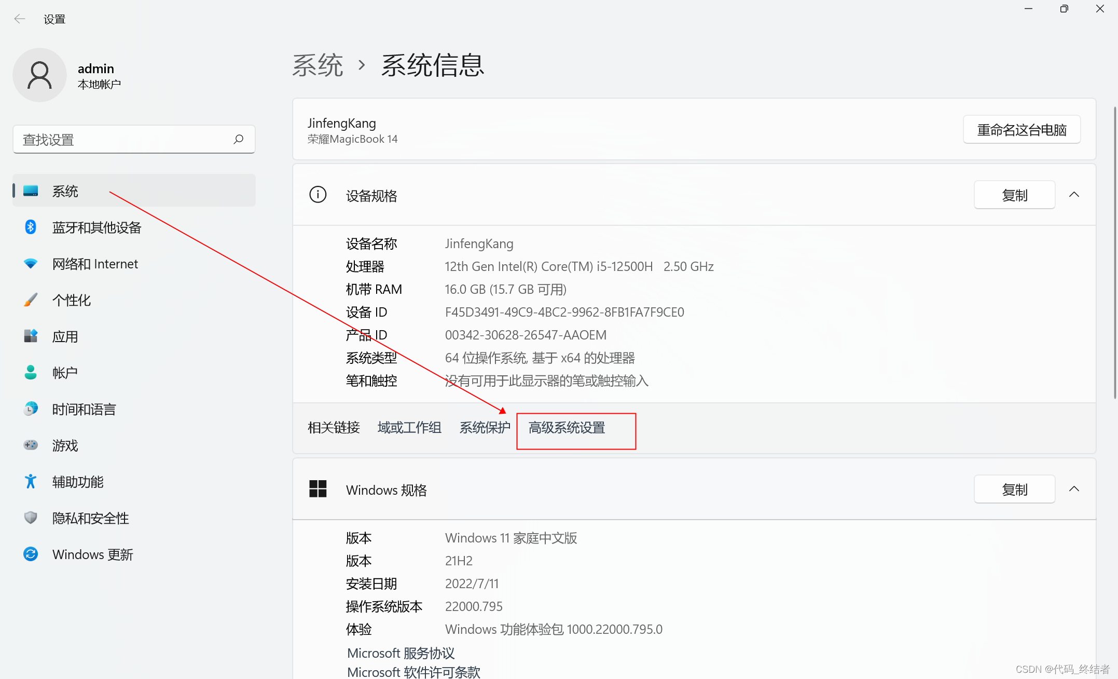Image resolution: width=1118 pixels, height=679 pixels.
Task: Select 系统 in the sidebar
Action: (x=134, y=191)
